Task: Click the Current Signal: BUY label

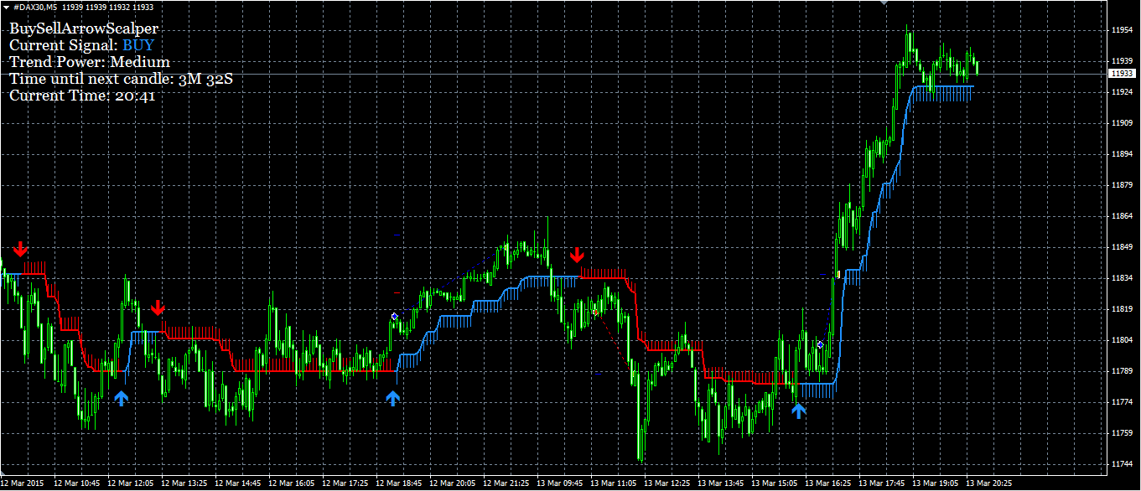Action: point(81,45)
